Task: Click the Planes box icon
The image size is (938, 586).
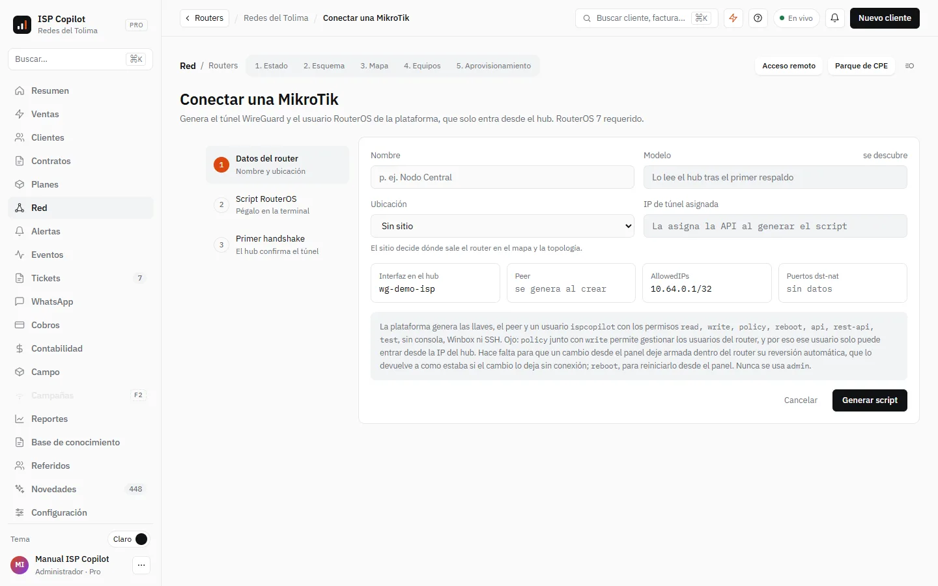Action: (20, 184)
